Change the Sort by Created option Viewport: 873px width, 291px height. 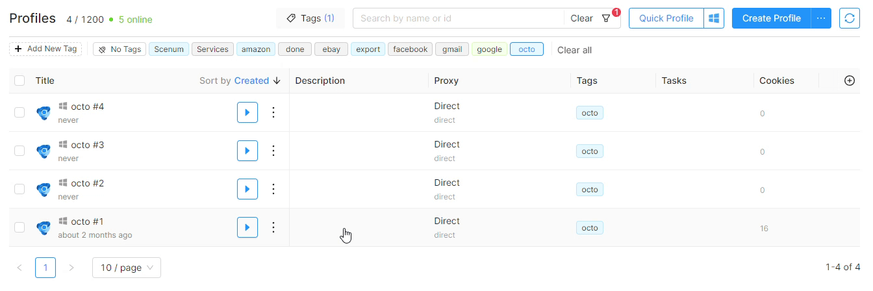coord(251,81)
